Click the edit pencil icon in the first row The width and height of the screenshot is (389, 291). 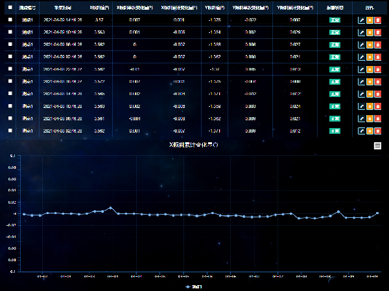tap(361, 20)
